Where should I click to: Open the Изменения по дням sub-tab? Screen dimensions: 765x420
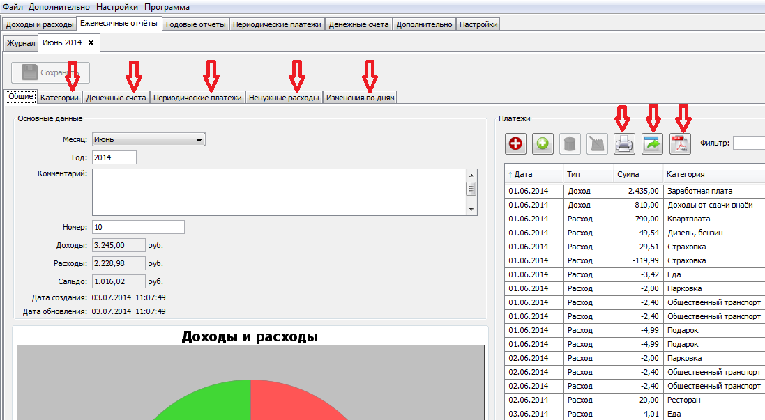[x=360, y=98]
